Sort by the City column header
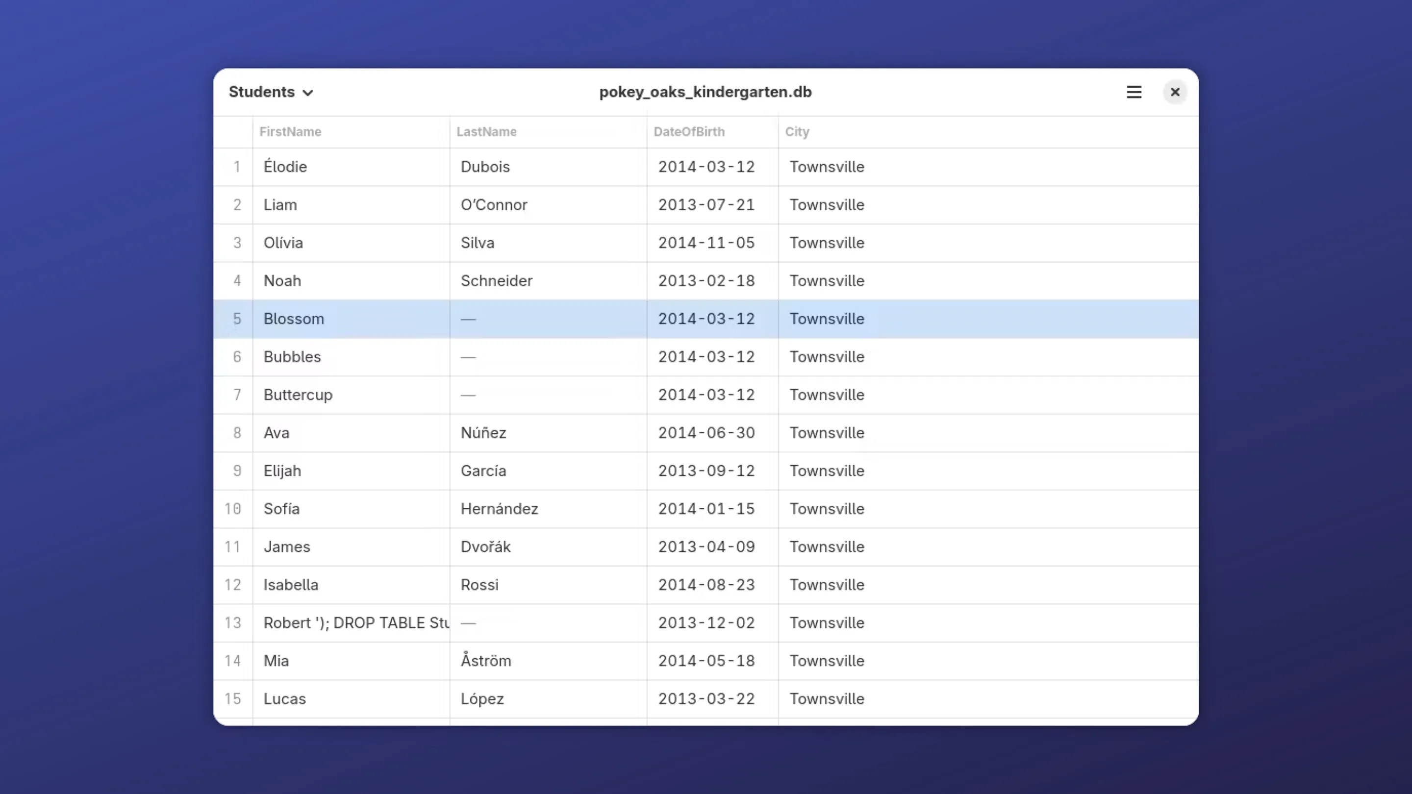The width and height of the screenshot is (1412, 794). tap(797, 131)
